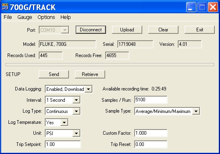Image resolution: width=220 pixels, height=154 pixels.
Task: Open the Help menu
Action: (x=66, y=17)
